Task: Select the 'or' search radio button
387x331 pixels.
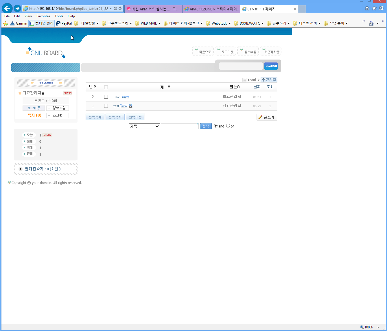Action: point(228,126)
